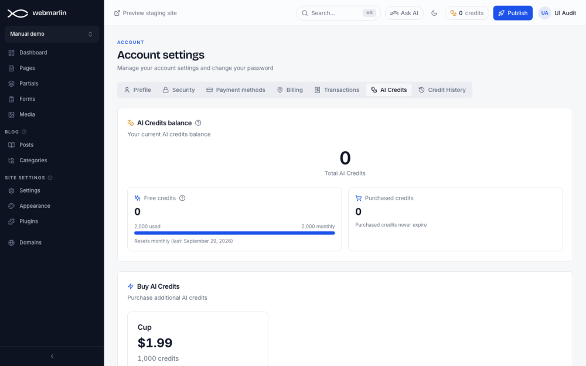
Task: Open the Transactions tab
Action: [337, 90]
